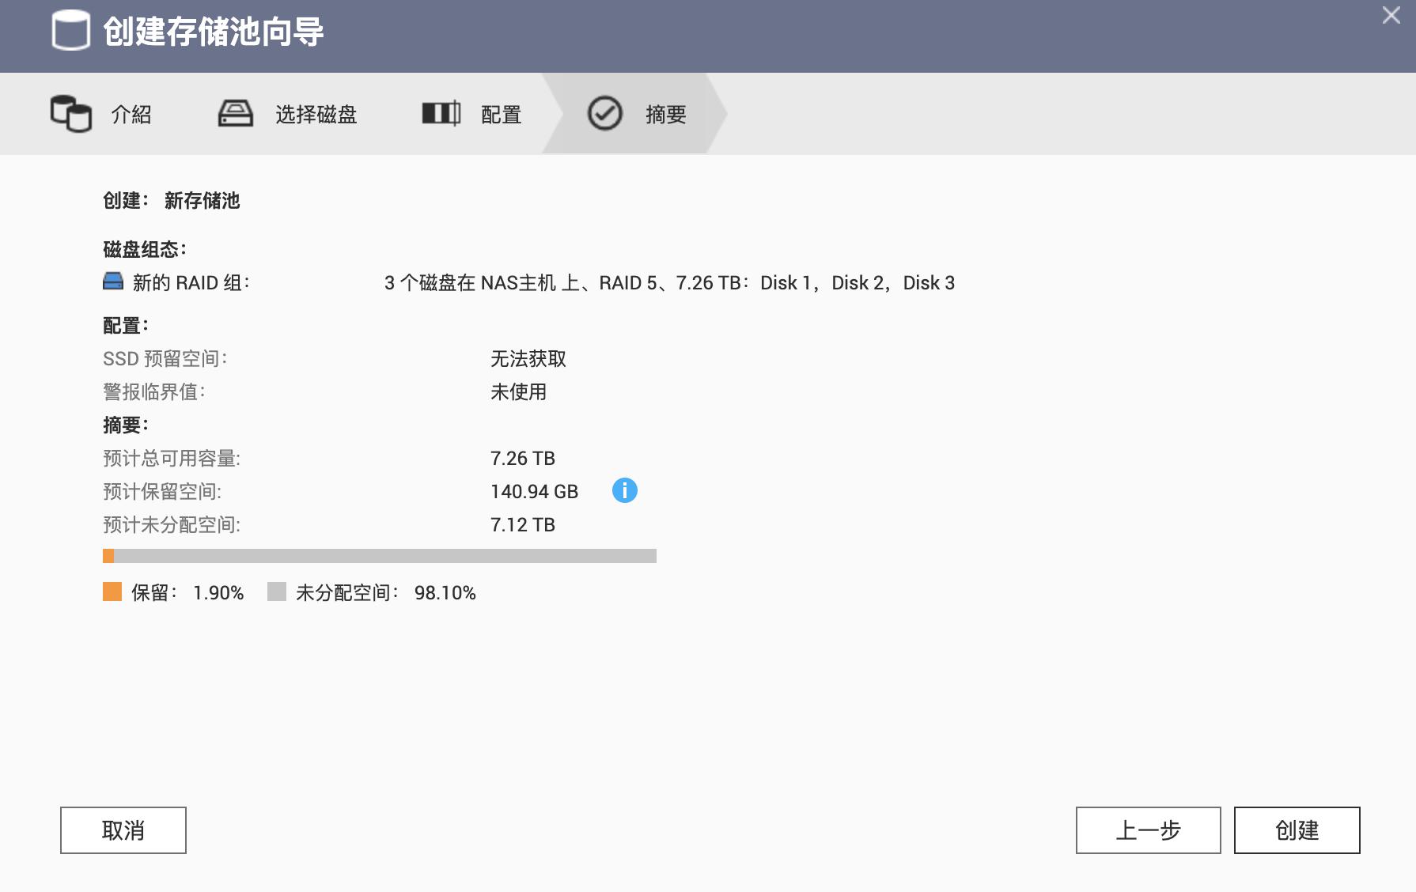Open the info tooltip beside 140.94 GB
Screen dimensions: 1416x892
point(626,490)
